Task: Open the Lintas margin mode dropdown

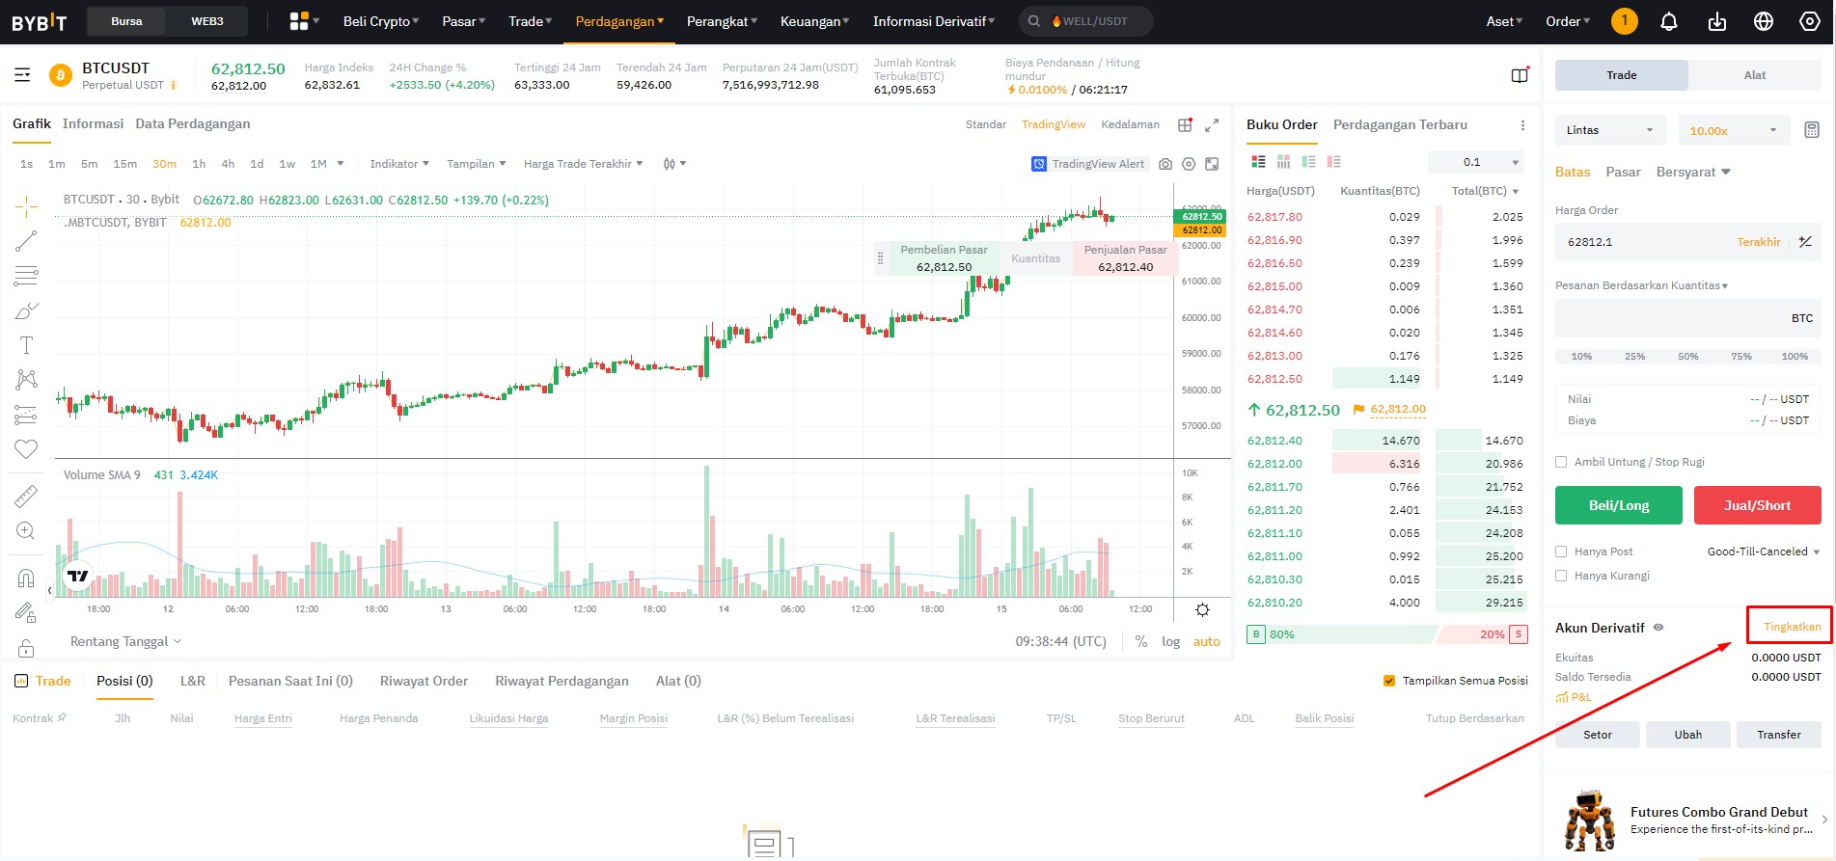Action: click(1608, 130)
